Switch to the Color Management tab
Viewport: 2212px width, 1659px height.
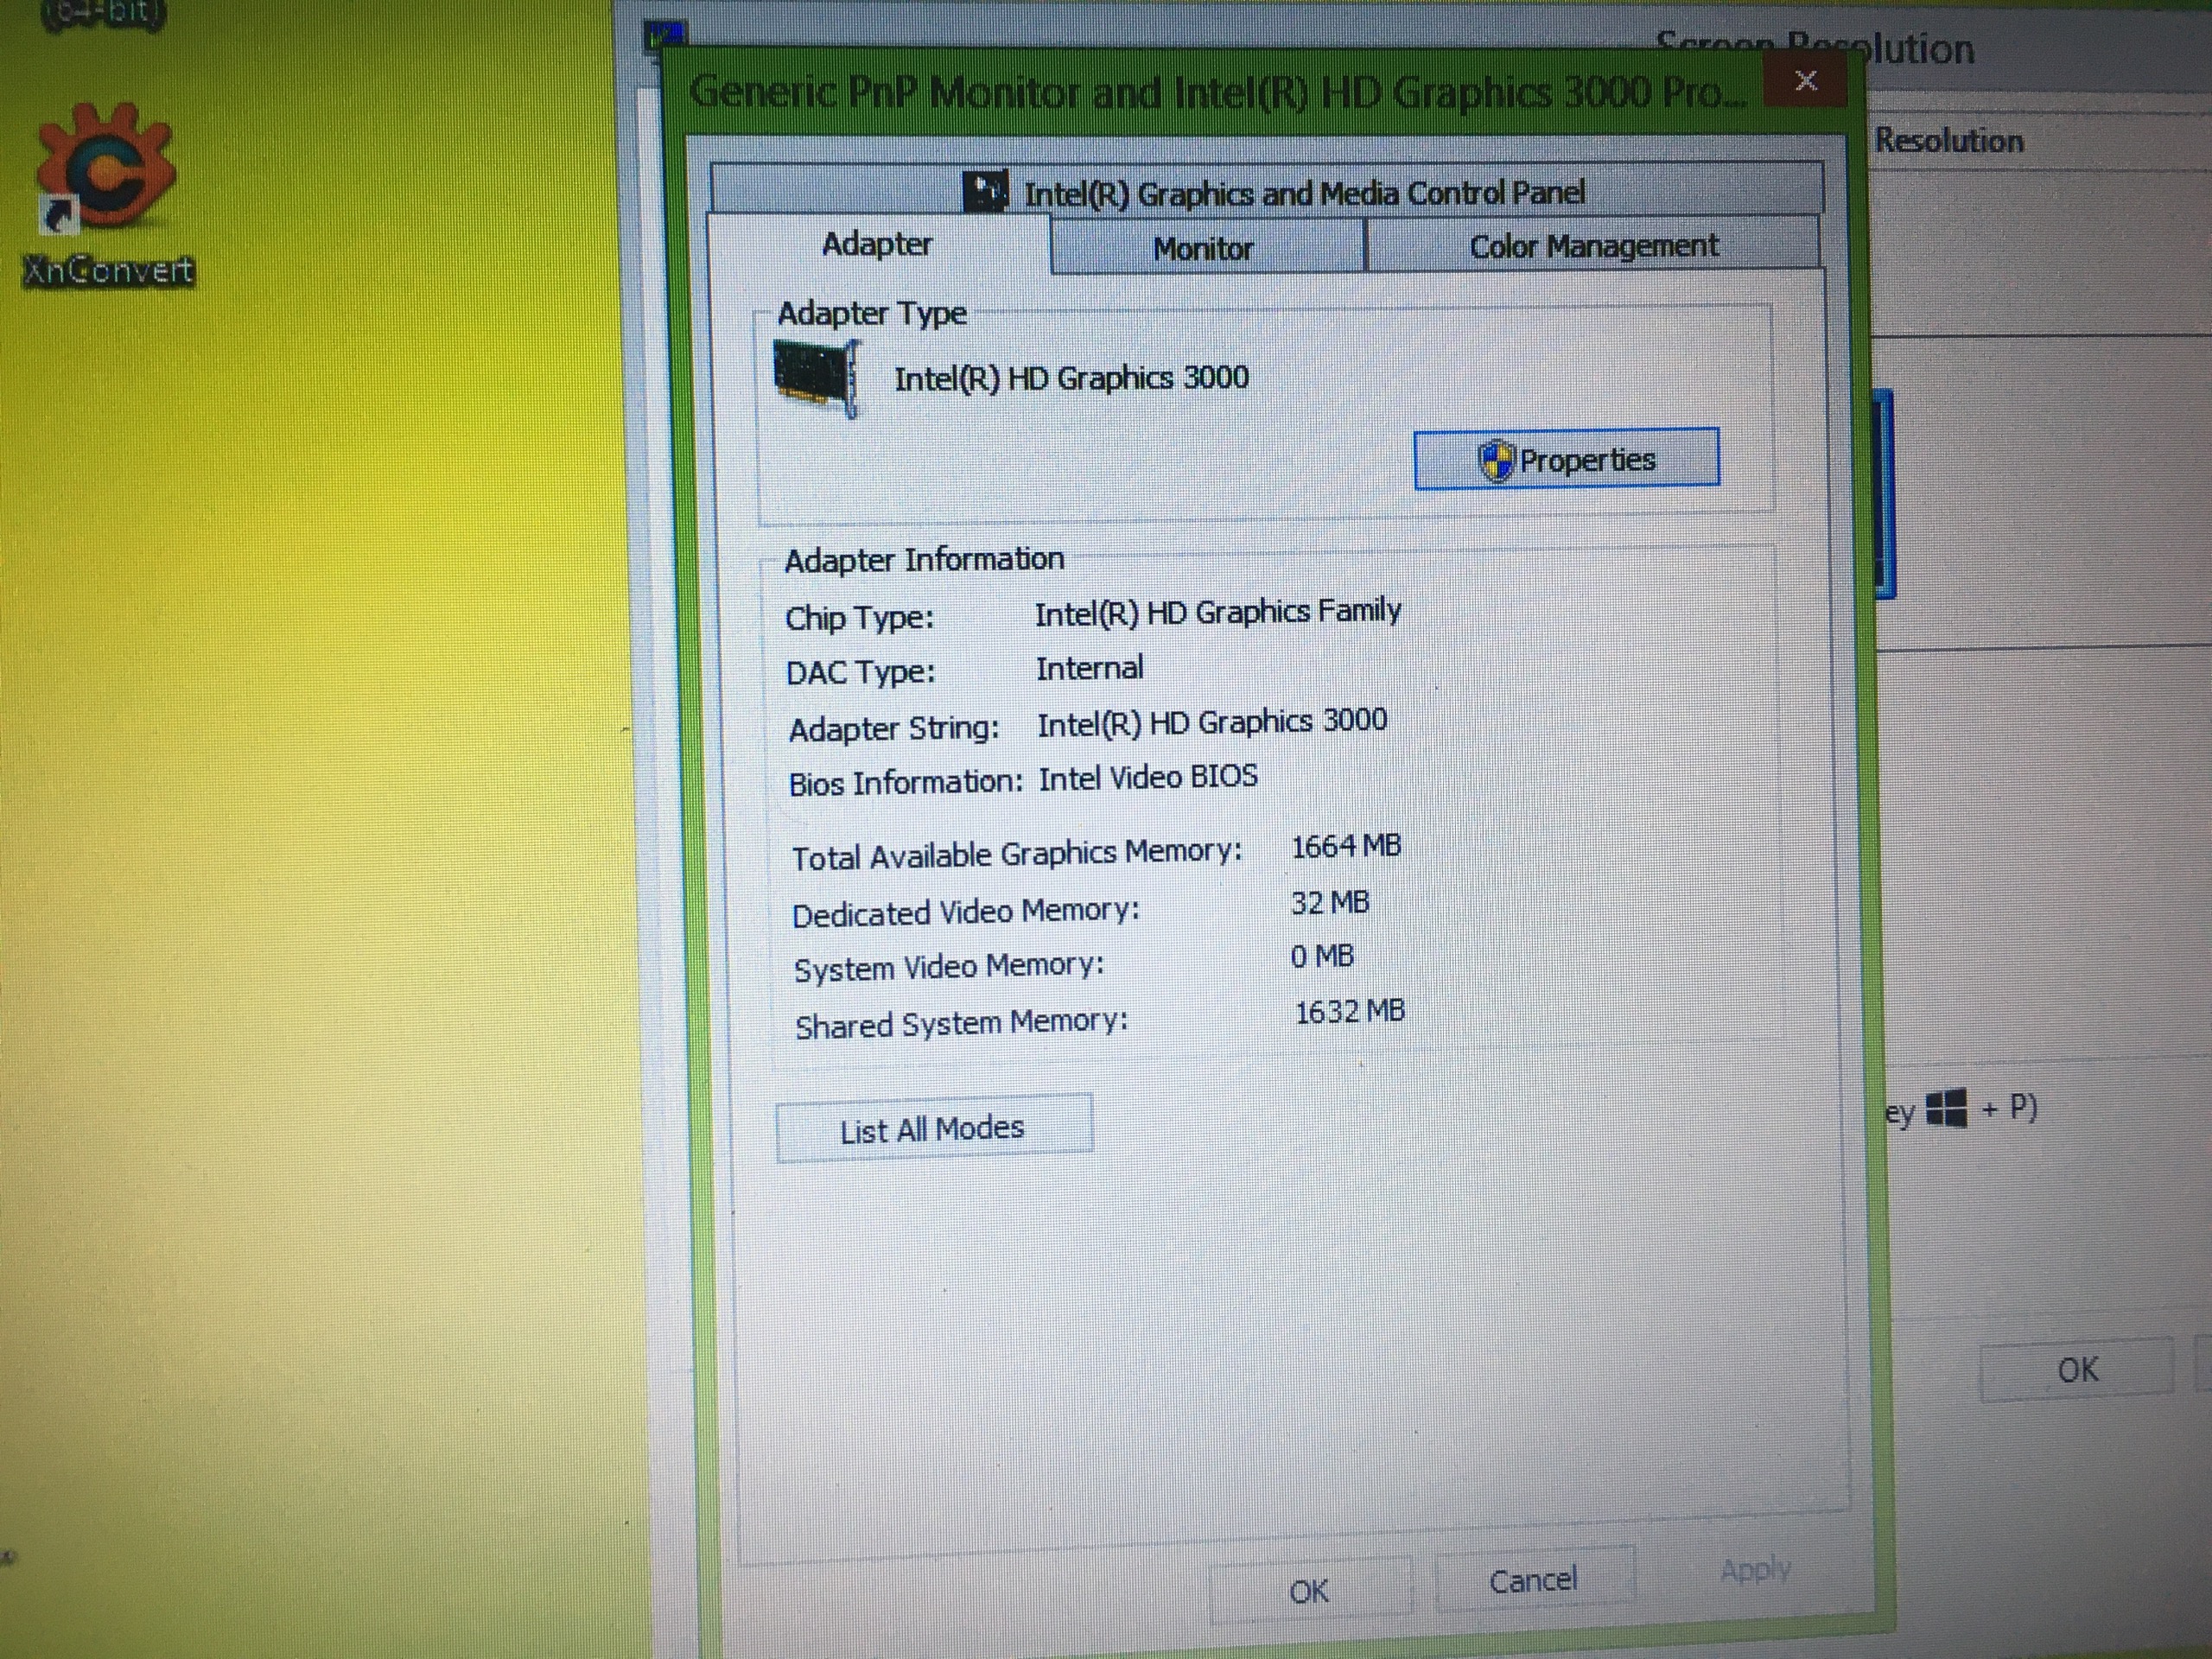(1593, 246)
